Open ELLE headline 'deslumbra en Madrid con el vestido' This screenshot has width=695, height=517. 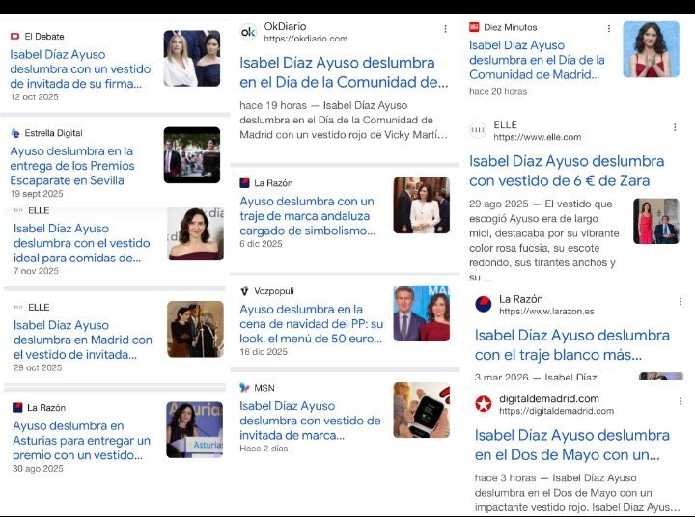click(x=82, y=340)
